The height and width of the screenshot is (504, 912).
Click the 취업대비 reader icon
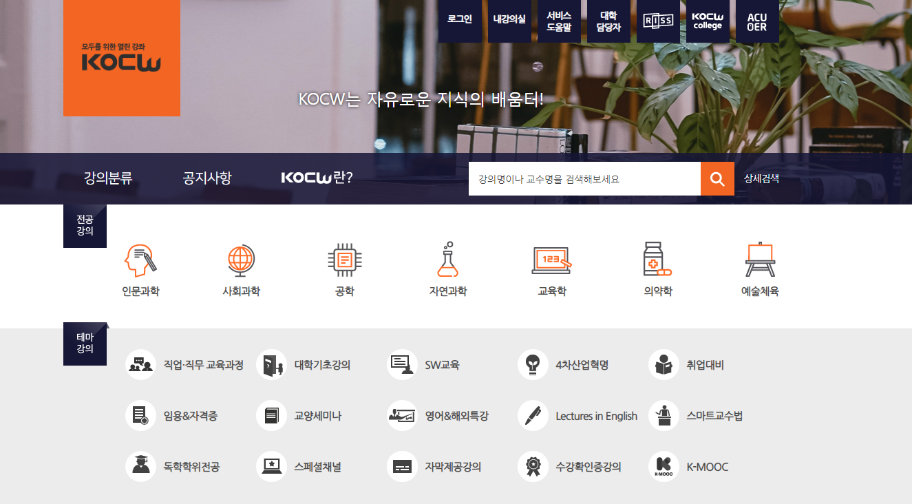[664, 365]
